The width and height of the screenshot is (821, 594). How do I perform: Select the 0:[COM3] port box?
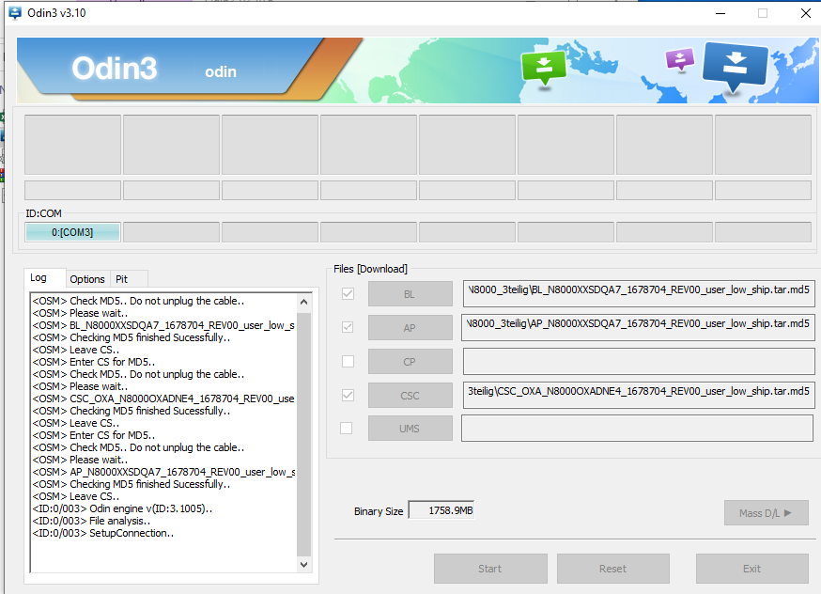(x=72, y=232)
